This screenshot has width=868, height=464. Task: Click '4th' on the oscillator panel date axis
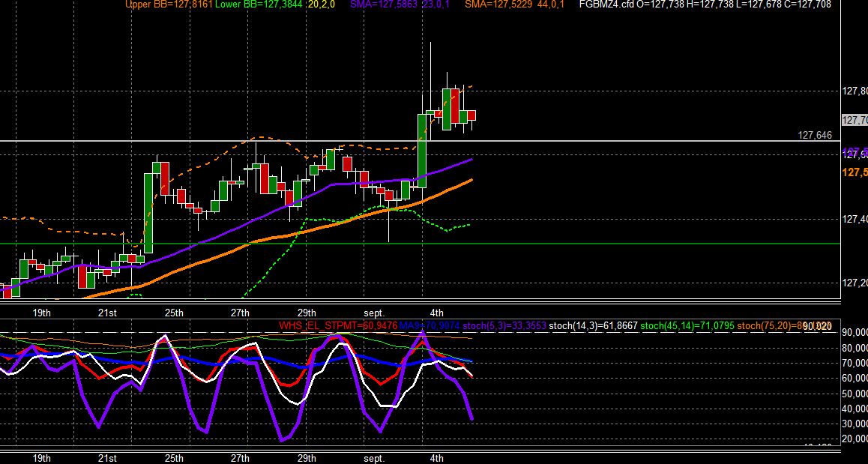tap(437, 459)
